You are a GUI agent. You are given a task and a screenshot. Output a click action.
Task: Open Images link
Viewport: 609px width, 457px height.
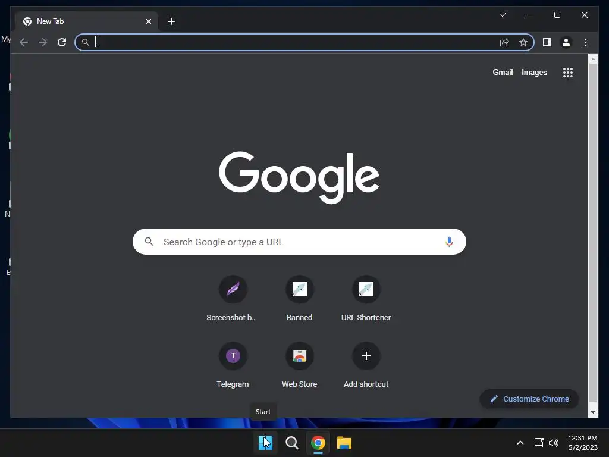[534, 72]
